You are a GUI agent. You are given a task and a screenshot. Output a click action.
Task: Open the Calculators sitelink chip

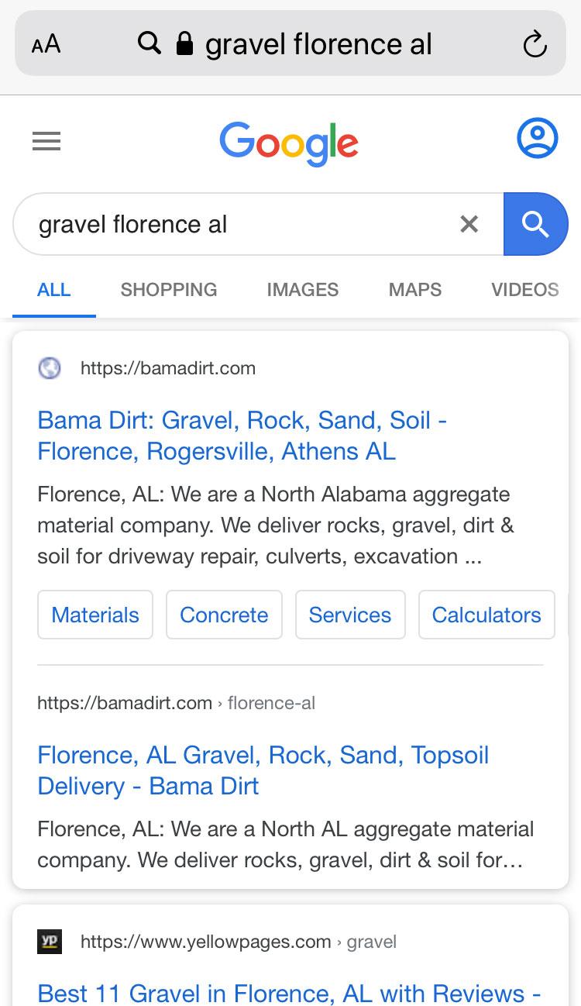click(x=486, y=615)
